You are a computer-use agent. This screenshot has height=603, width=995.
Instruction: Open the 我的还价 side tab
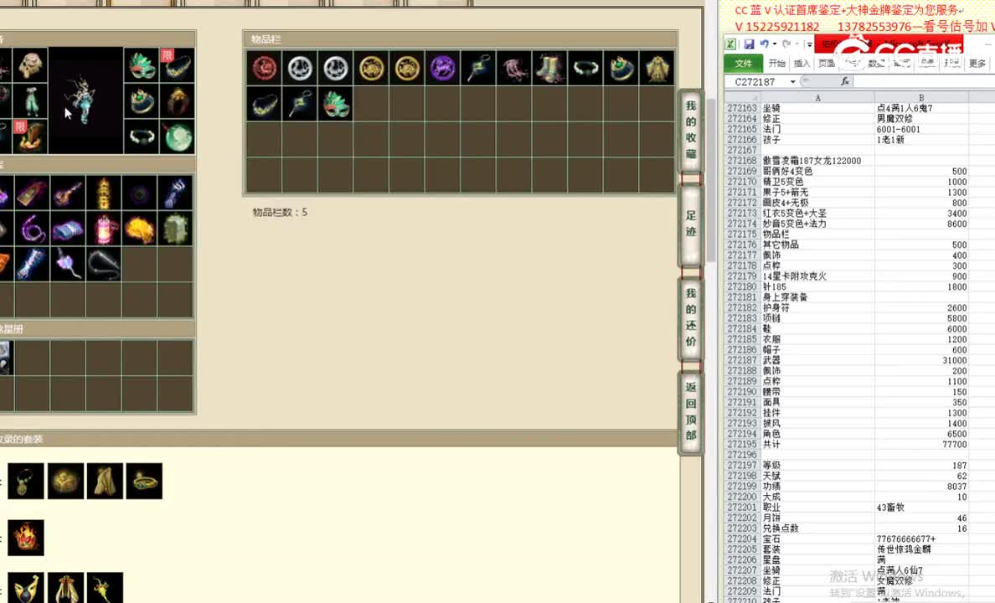(691, 317)
